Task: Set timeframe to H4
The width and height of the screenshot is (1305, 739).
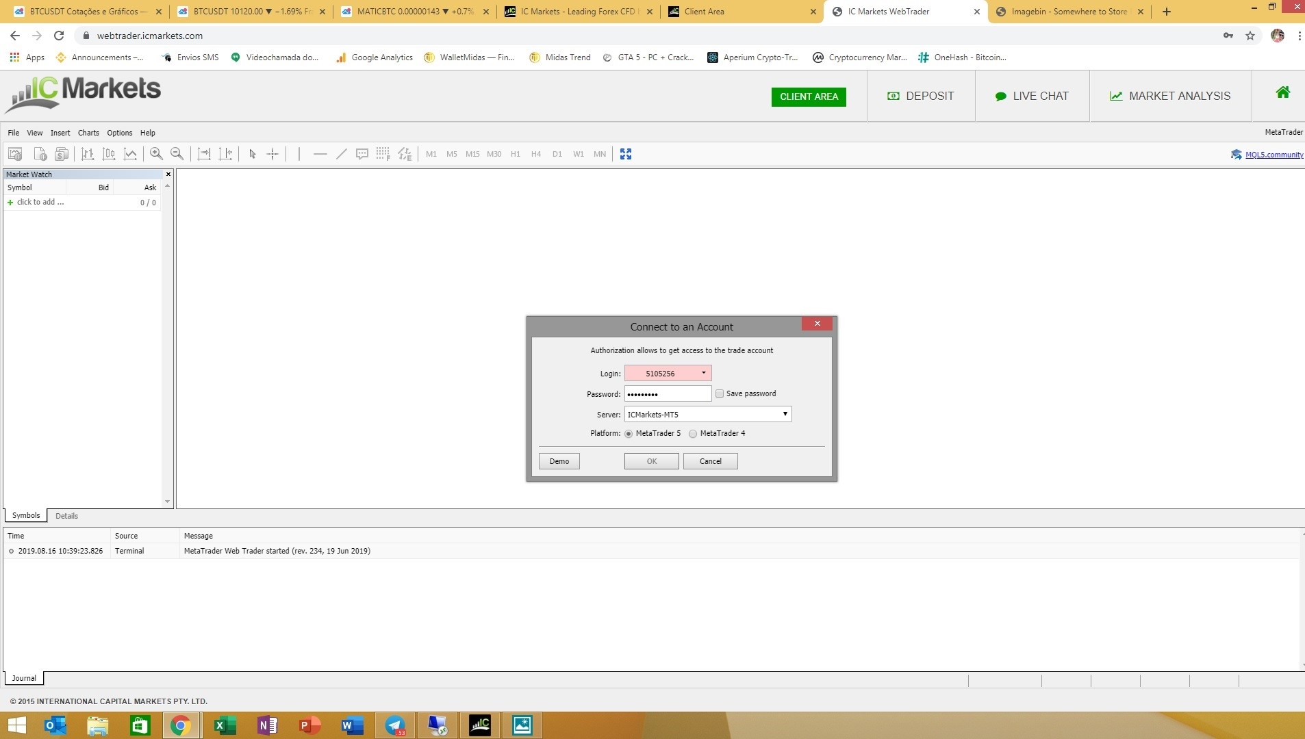Action: (x=536, y=154)
